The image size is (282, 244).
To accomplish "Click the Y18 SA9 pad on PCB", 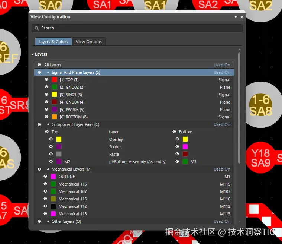I will [x=261, y=158].
